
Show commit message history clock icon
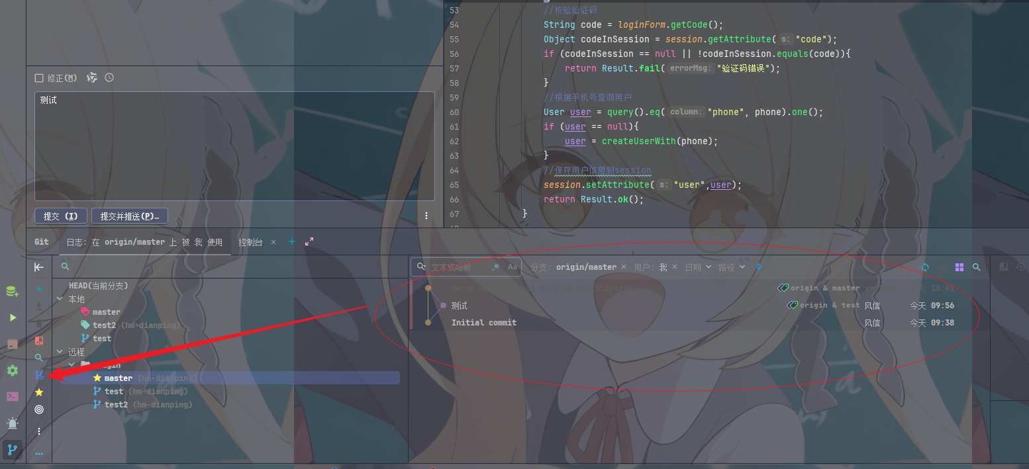(x=109, y=78)
